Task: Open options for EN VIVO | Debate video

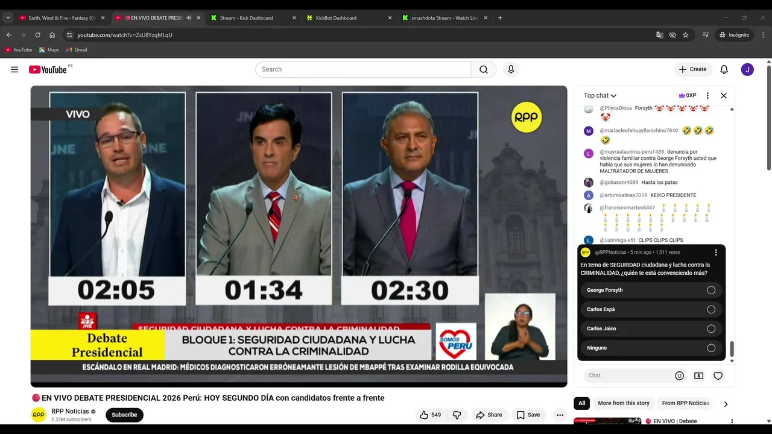Action: (732, 421)
